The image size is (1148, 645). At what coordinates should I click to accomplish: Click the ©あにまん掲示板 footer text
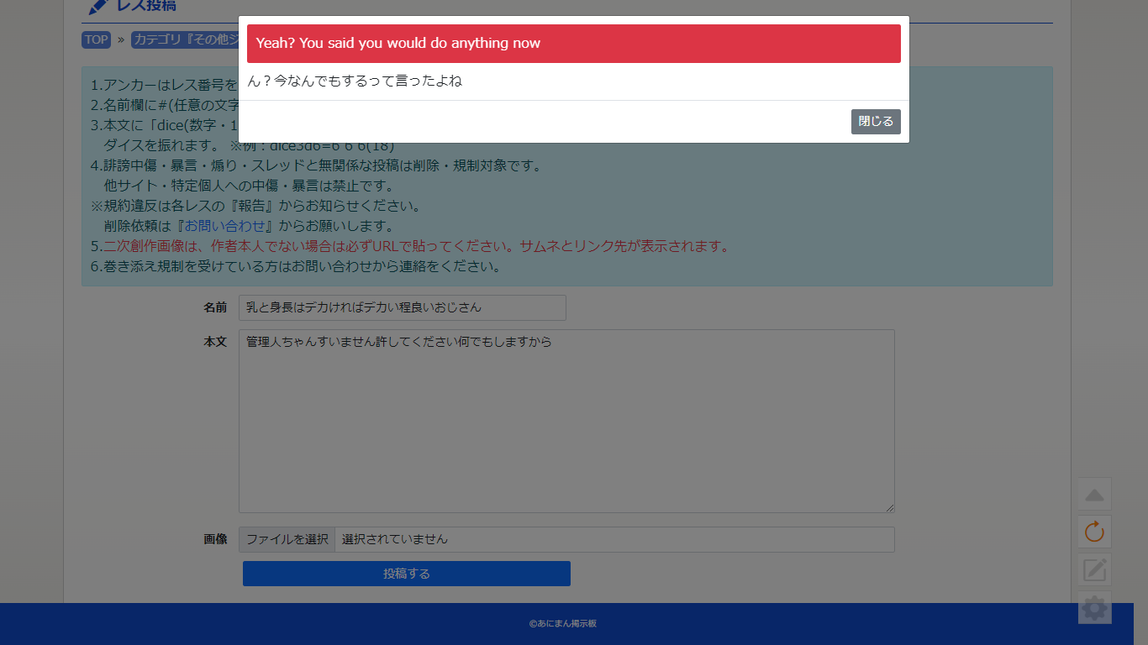563,624
